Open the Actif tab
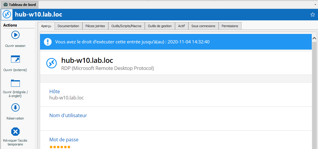The height and width of the screenshot is (149, 318). (x=181, y=26)
